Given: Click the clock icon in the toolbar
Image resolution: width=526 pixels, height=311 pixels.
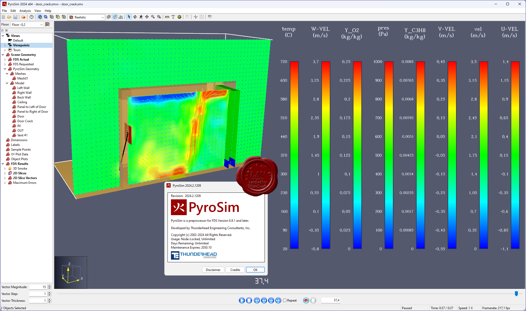Looking at the screenshot, I should click(32, 17).
